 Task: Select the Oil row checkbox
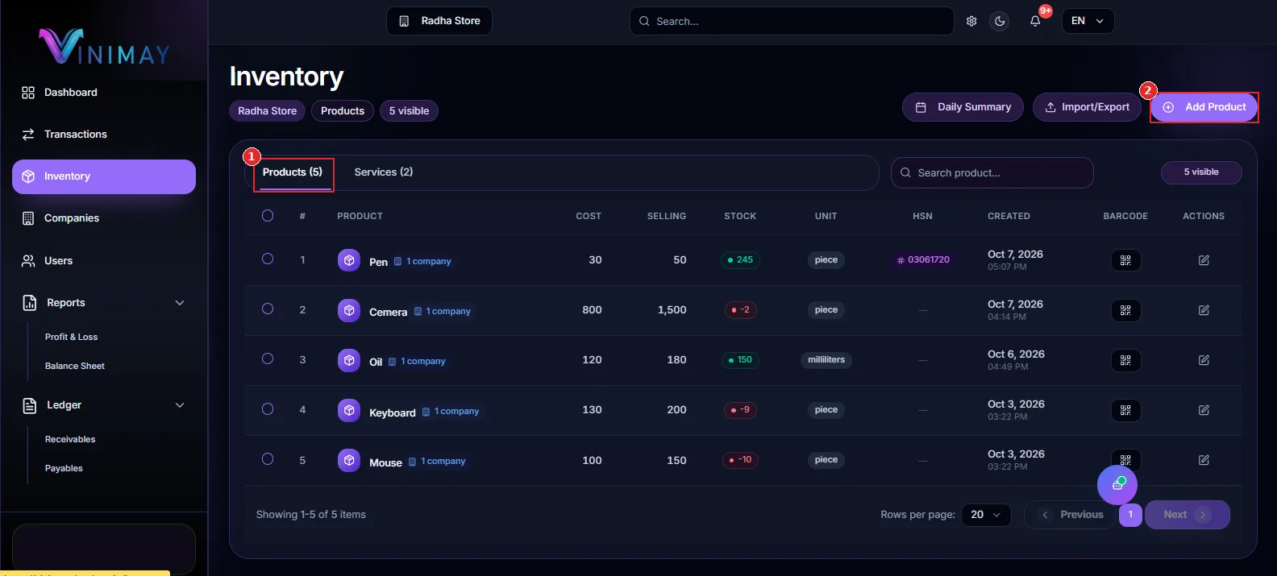[268, 358]
